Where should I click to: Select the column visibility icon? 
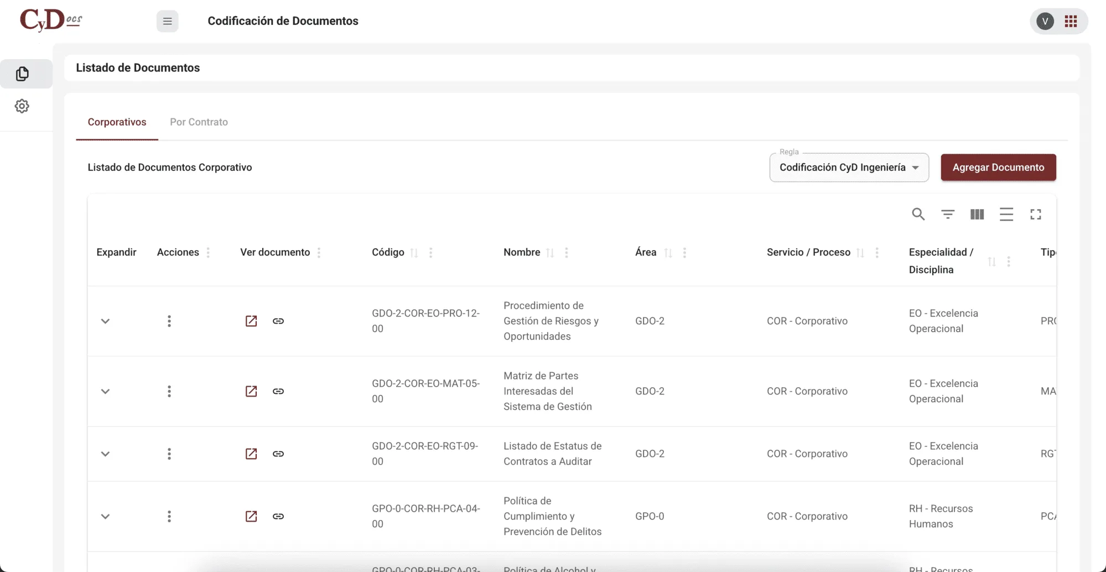977,214
